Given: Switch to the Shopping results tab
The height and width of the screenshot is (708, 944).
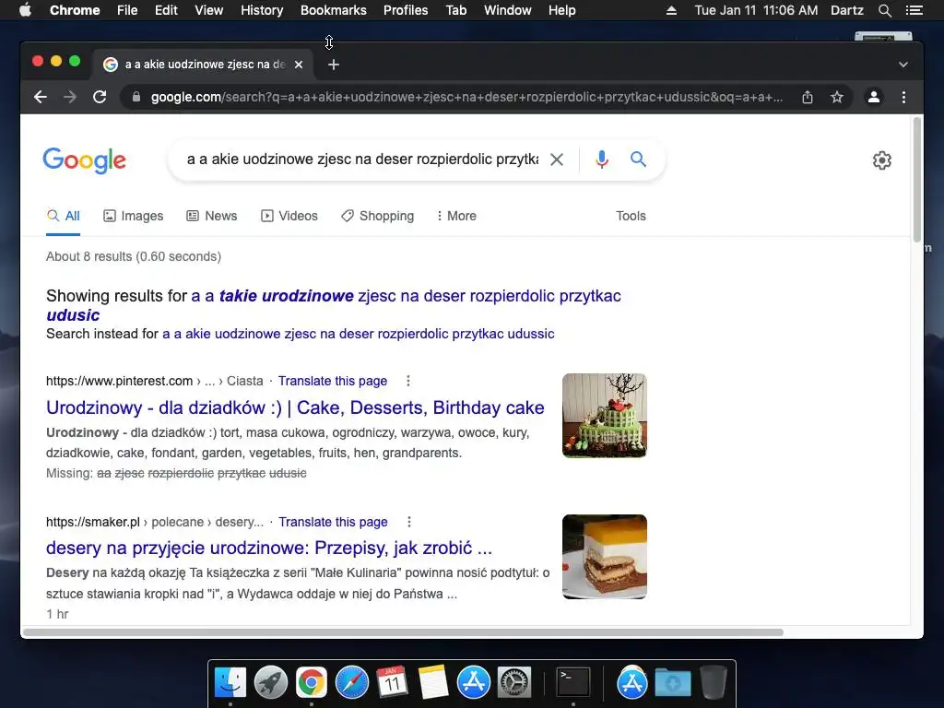Looking at the screenshot, I should [x=377, y=216].
